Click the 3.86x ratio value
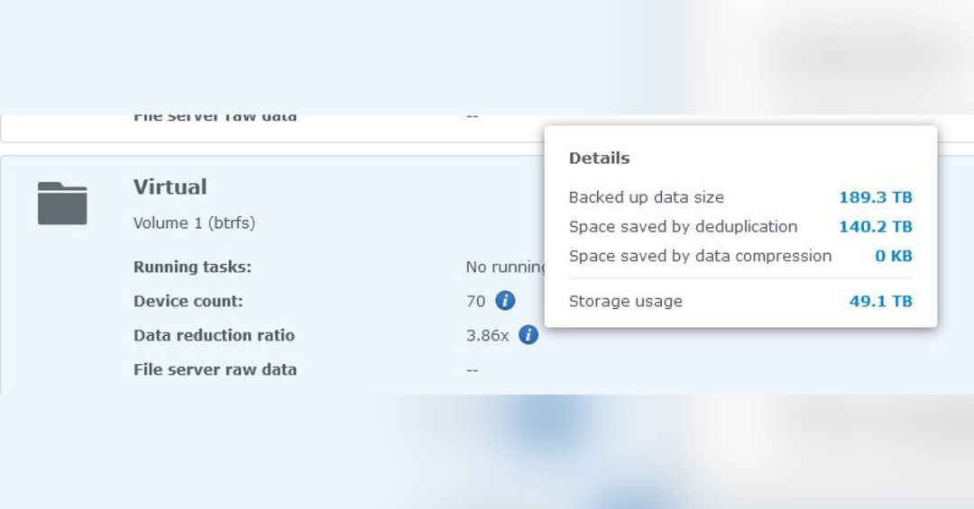974x509 pixels. 488,336
